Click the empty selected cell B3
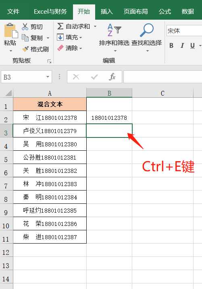This screenshot has width=202, height=289. [109, 131]
